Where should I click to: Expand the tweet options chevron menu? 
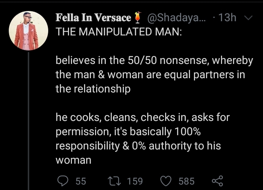pyautogui.click(x=248, y=18)
